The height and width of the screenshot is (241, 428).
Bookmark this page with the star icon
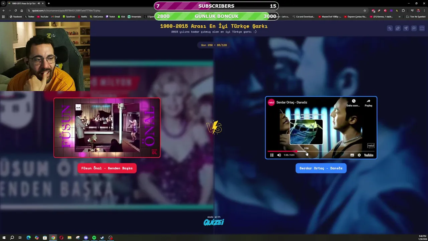pyautogui.click(x=365, y=10)
